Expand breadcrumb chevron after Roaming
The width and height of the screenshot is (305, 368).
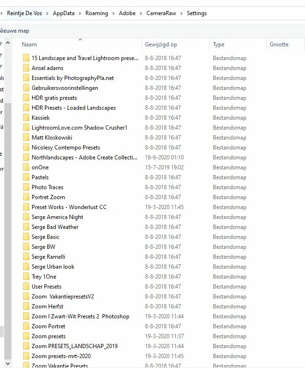pos(113,13)
